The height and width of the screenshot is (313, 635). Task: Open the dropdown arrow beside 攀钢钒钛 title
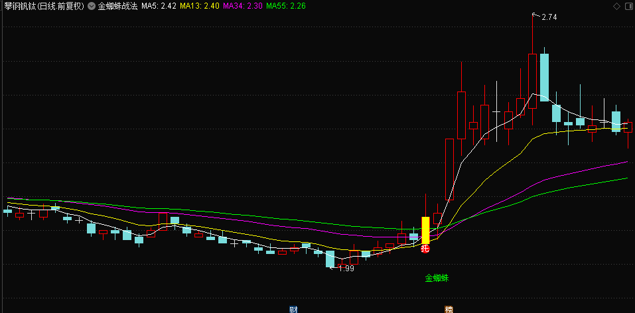point(92,6)
